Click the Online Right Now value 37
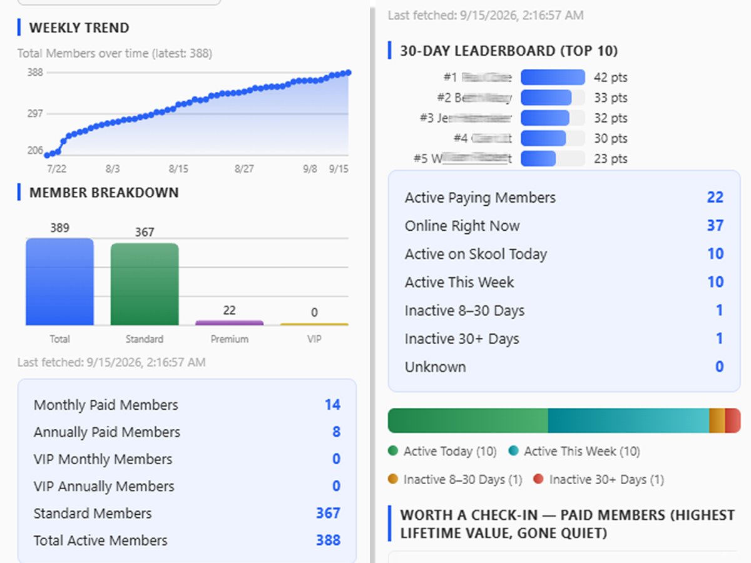This screenshot has height=563, width=751. coord(715,226)
